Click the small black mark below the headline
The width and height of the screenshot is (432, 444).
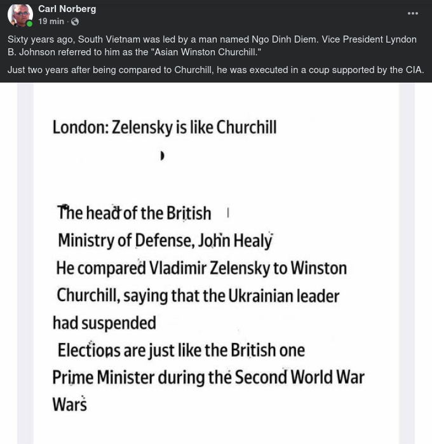162,155
